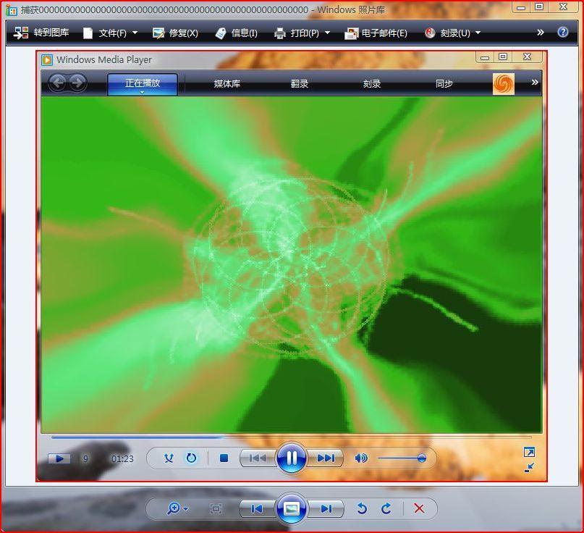584x533 pixels.
Task: Click the E-mail (电子邮件) button
Action: (x=376, y=33)
